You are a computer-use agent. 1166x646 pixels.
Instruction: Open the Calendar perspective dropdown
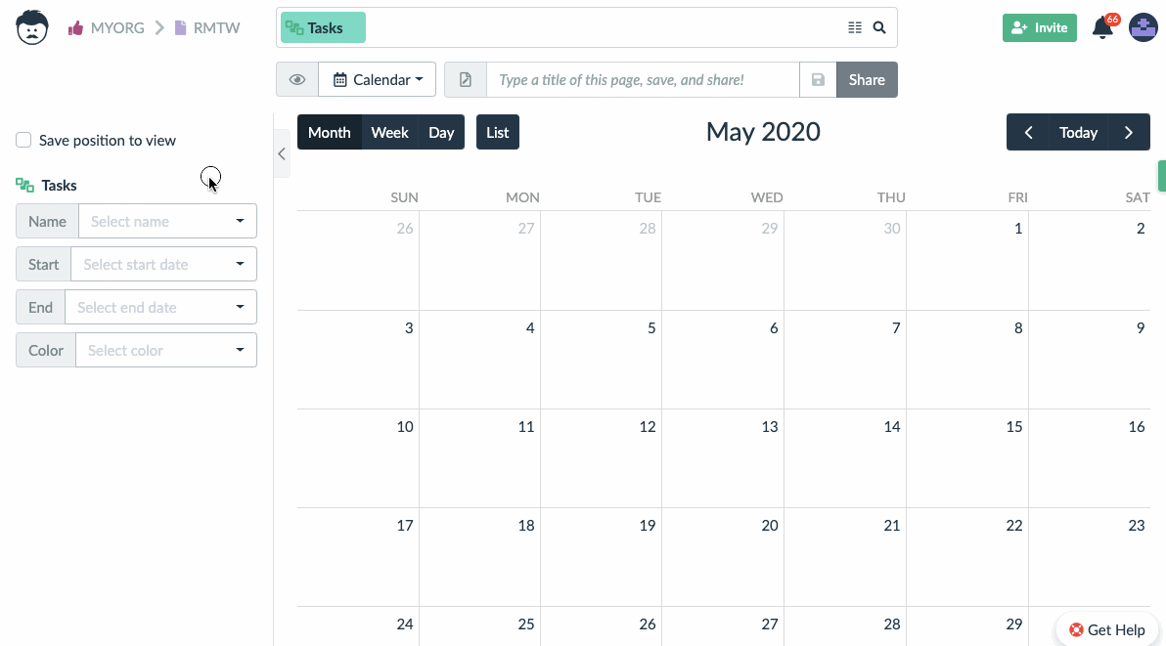[378, 79]
